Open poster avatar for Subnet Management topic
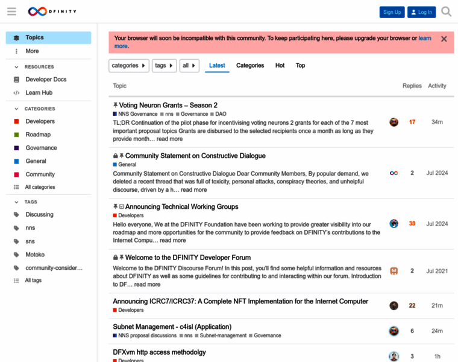Screen dimensions: 458x362 coord(394,331)
